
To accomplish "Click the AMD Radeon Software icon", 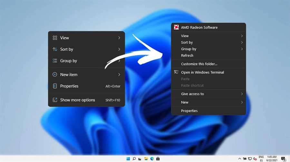I will 176,27.
